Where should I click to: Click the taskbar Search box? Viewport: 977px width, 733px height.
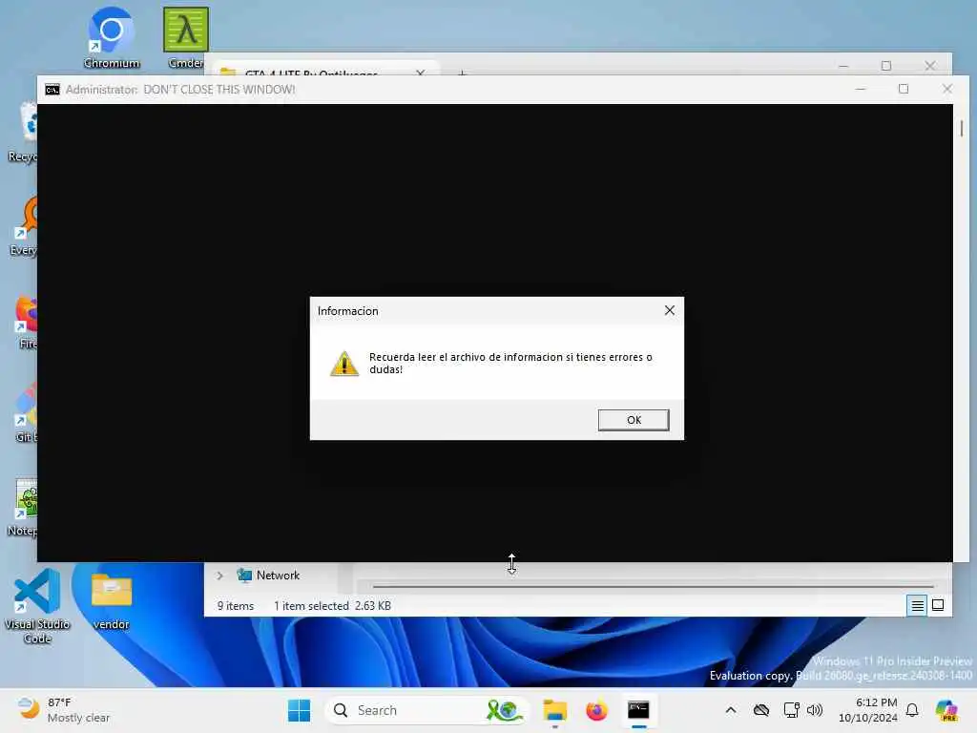click(426, 710)
